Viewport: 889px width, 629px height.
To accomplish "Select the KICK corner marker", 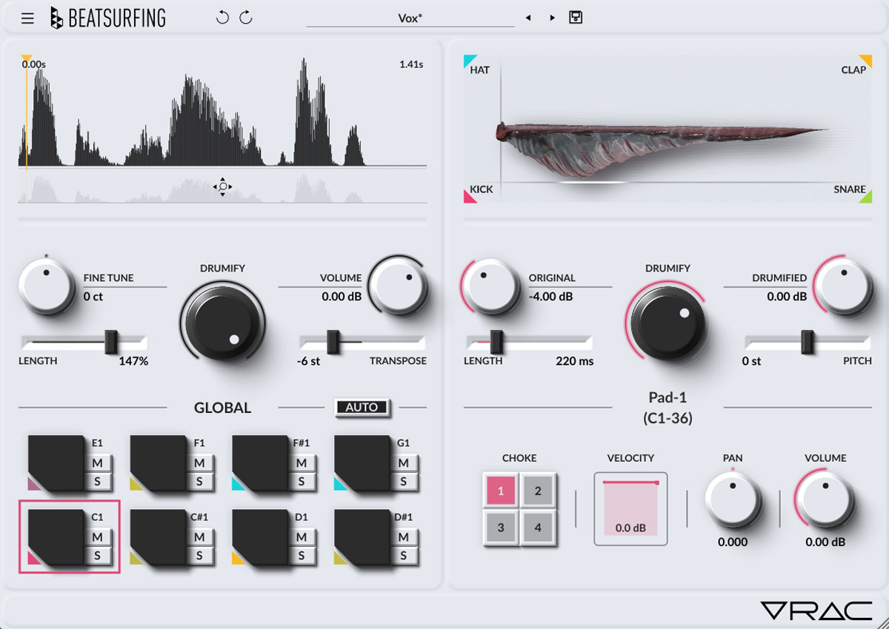I will [x=471, y=196].
